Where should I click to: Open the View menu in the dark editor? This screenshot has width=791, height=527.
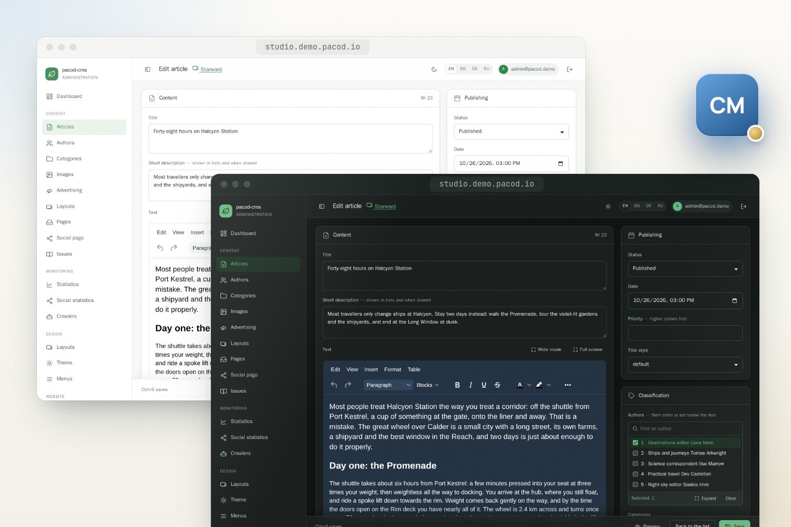(352, 369)
